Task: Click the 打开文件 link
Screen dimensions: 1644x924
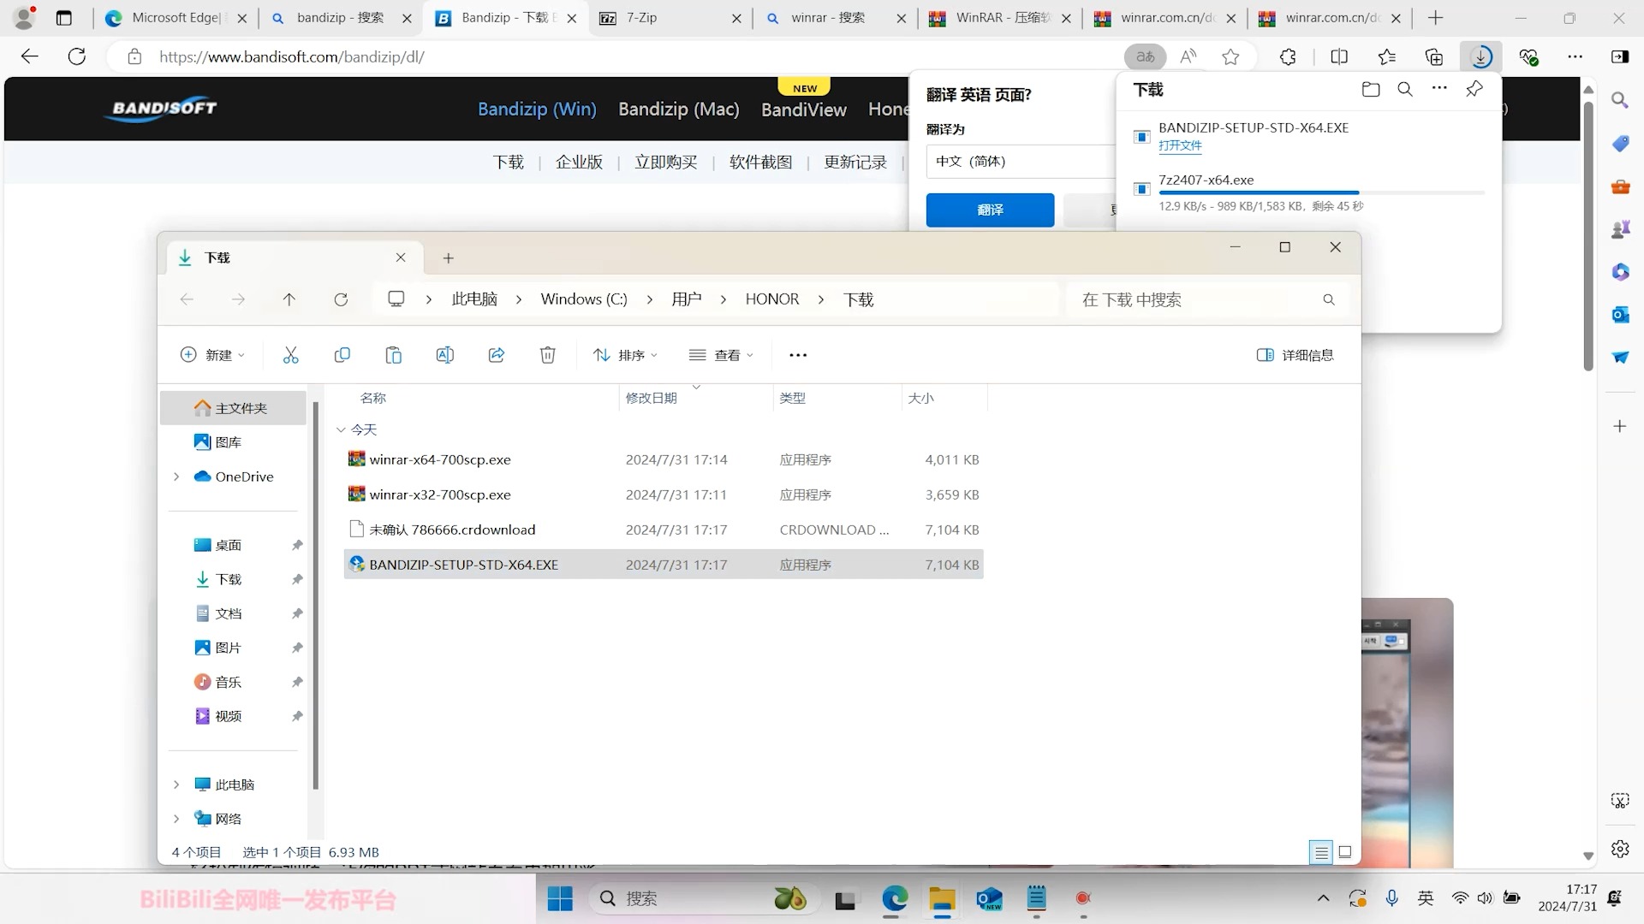Action: coord(1180,145)
